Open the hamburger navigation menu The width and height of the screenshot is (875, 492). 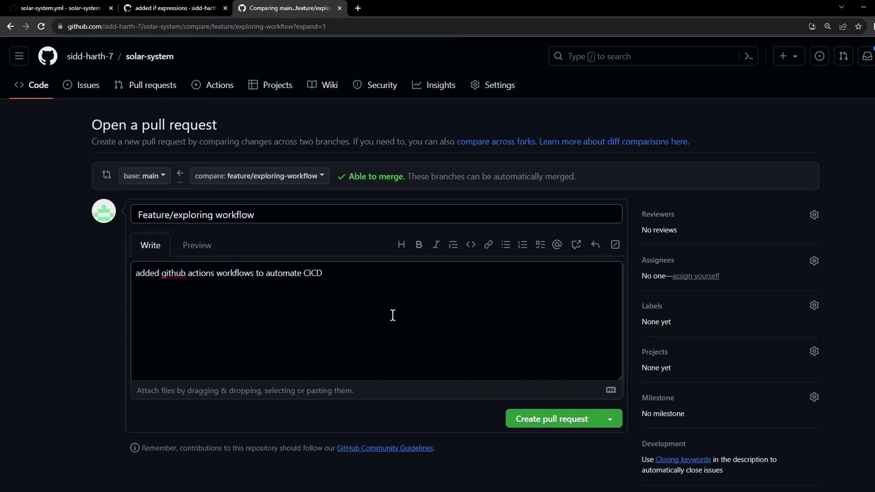tap(19, 56)
